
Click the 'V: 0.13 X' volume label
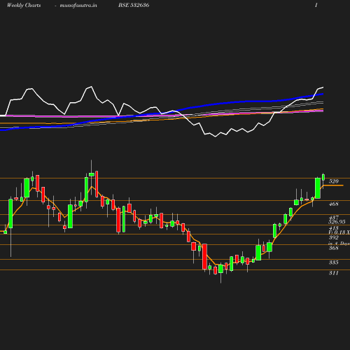click(x=339, y=232)
